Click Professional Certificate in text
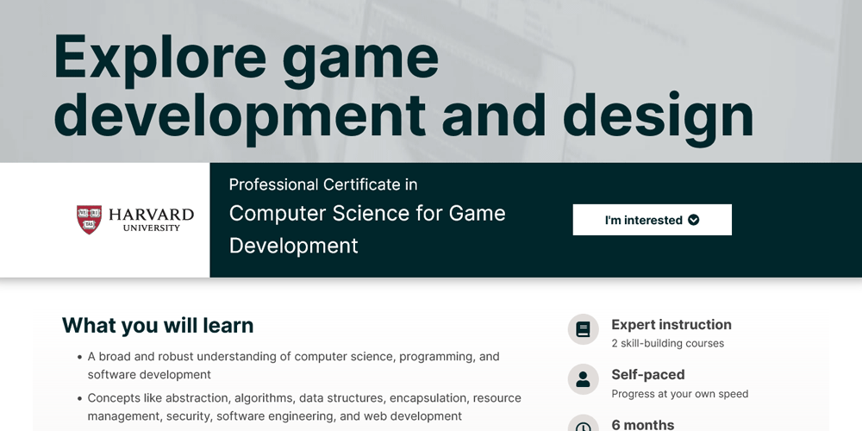This screenshot has height=431, width=862. click(323, 184)
